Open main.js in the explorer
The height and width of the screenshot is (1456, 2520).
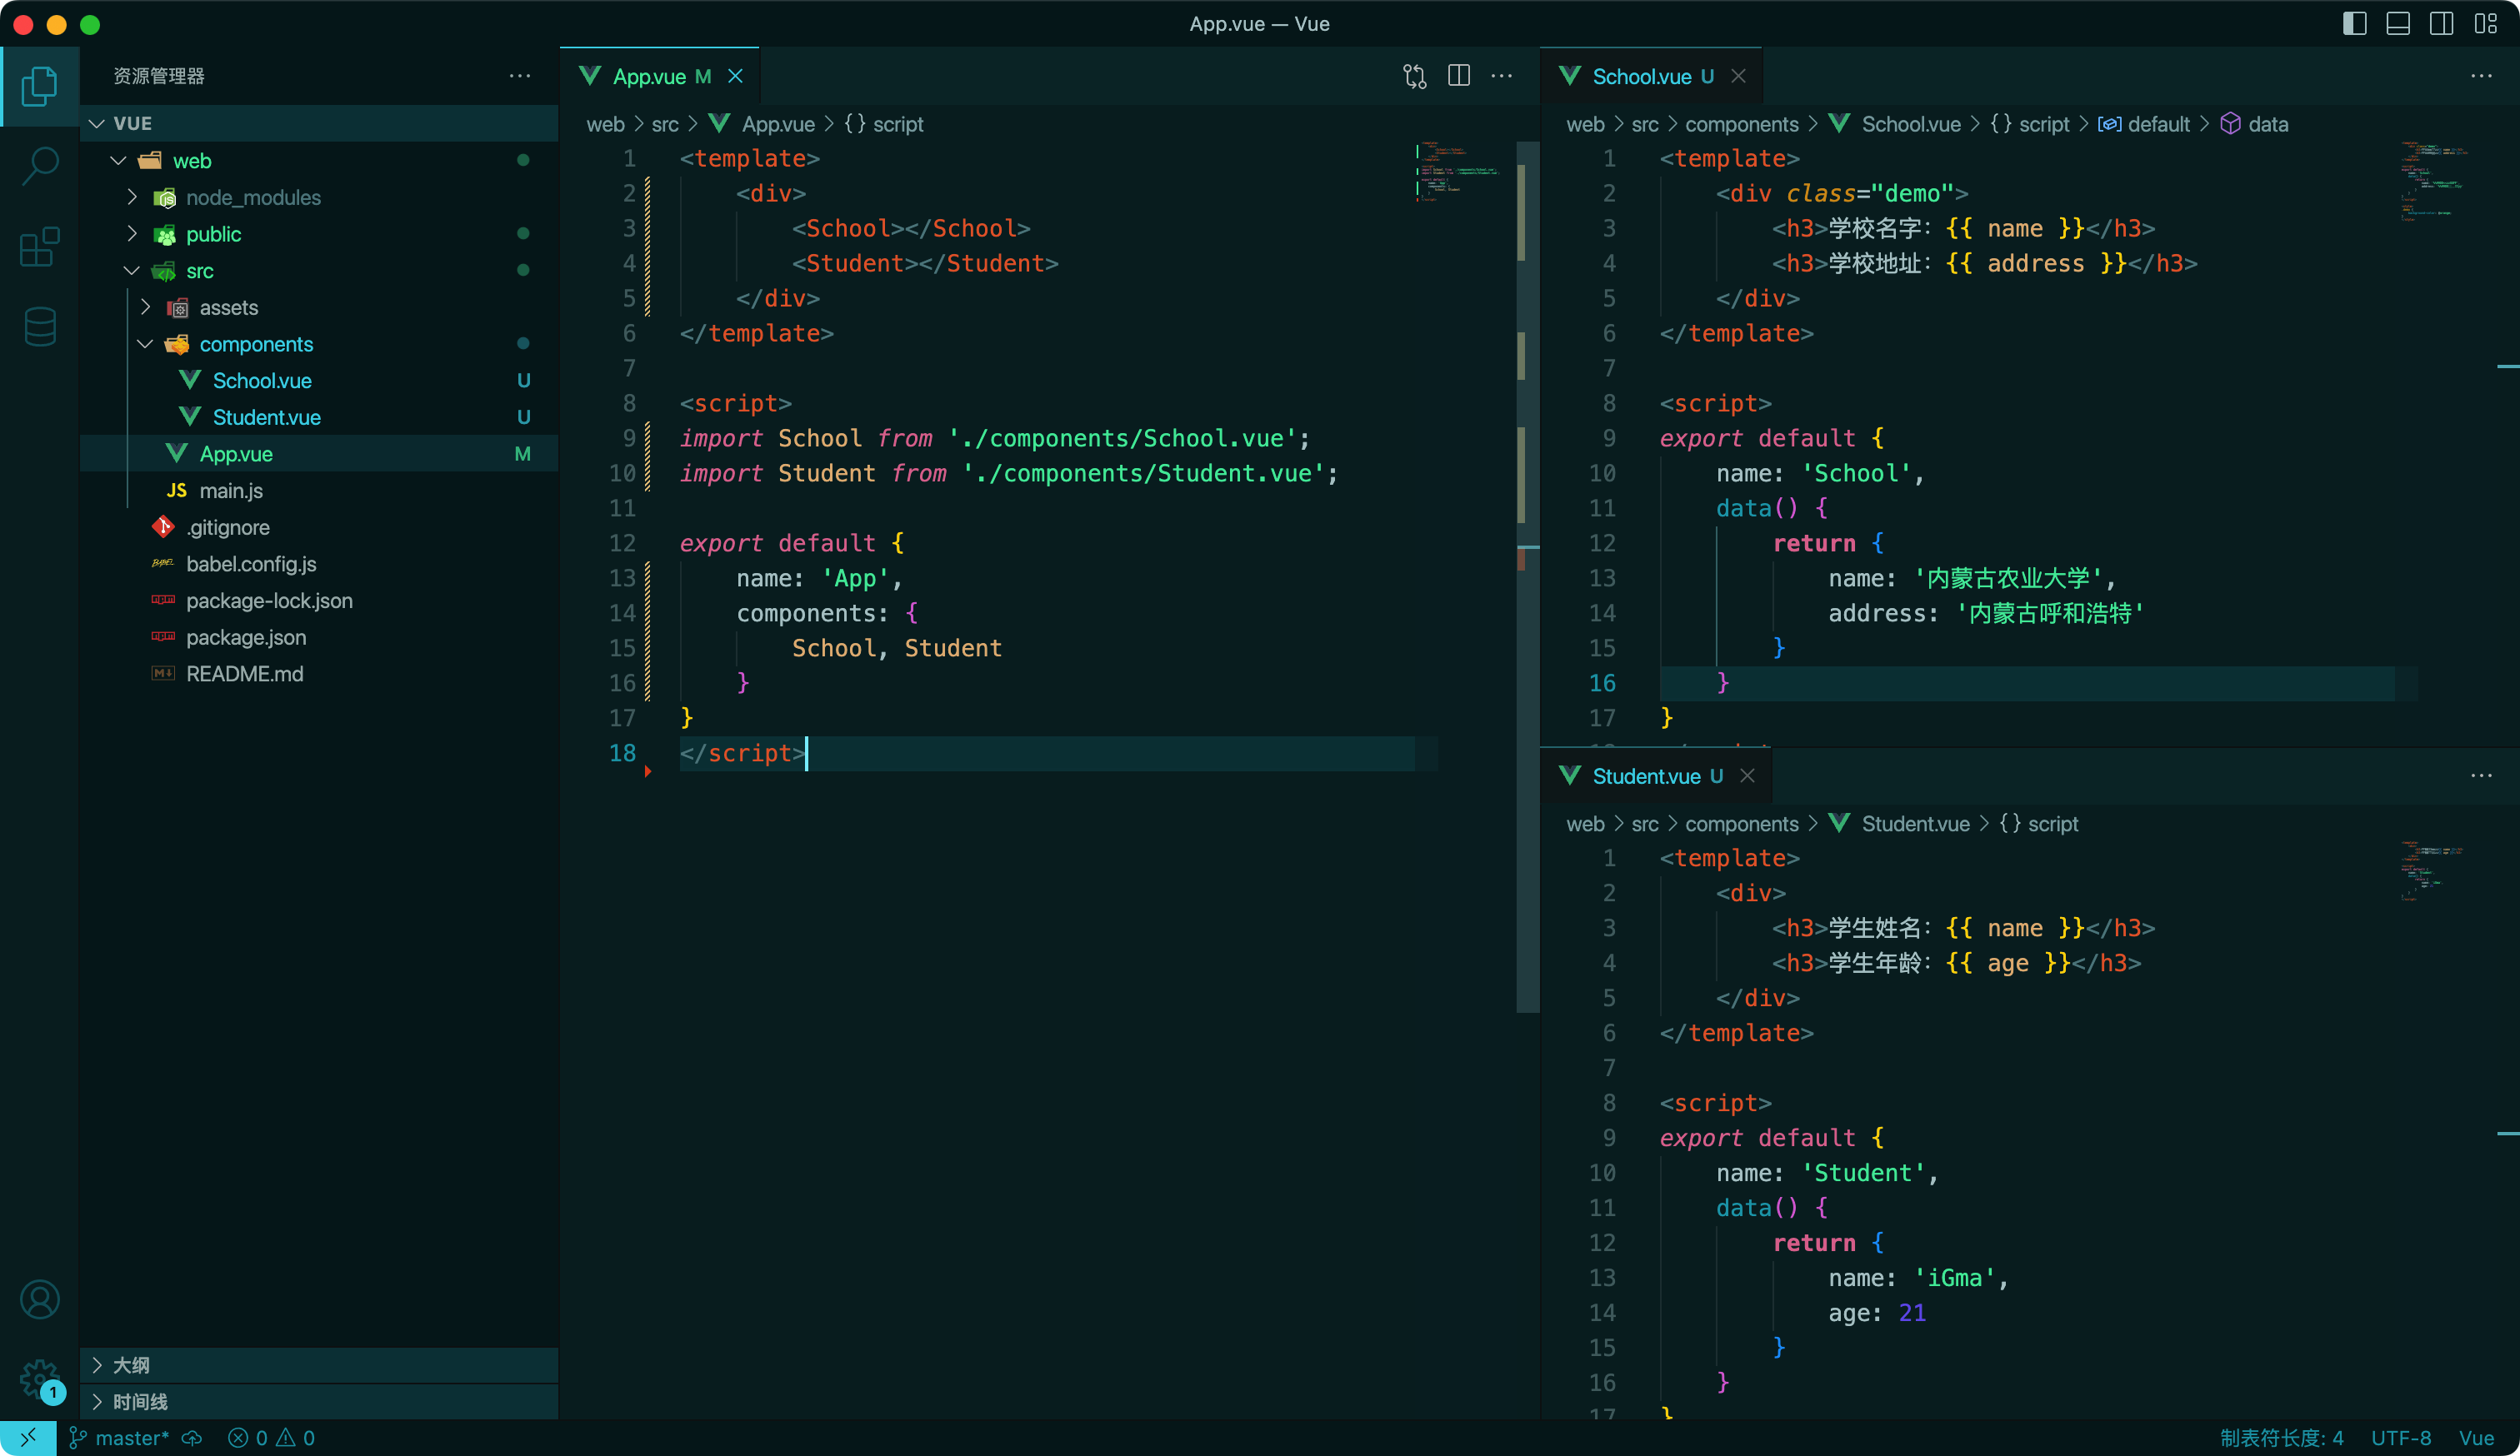[230, 491]
